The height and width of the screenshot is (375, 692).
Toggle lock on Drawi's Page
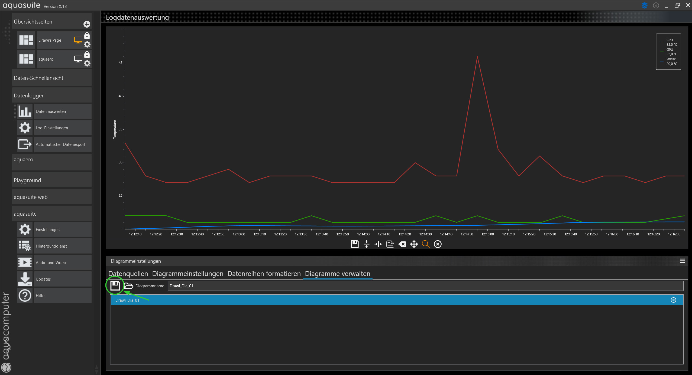(87, 36)
